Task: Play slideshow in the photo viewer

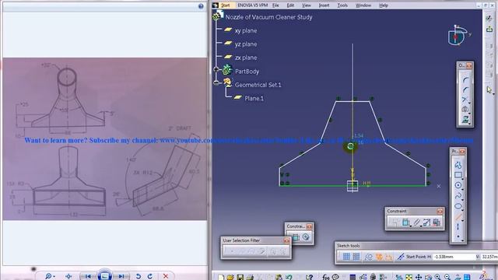Action: [104, 275]
